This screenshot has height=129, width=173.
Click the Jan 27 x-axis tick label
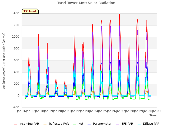pos(121,111)
